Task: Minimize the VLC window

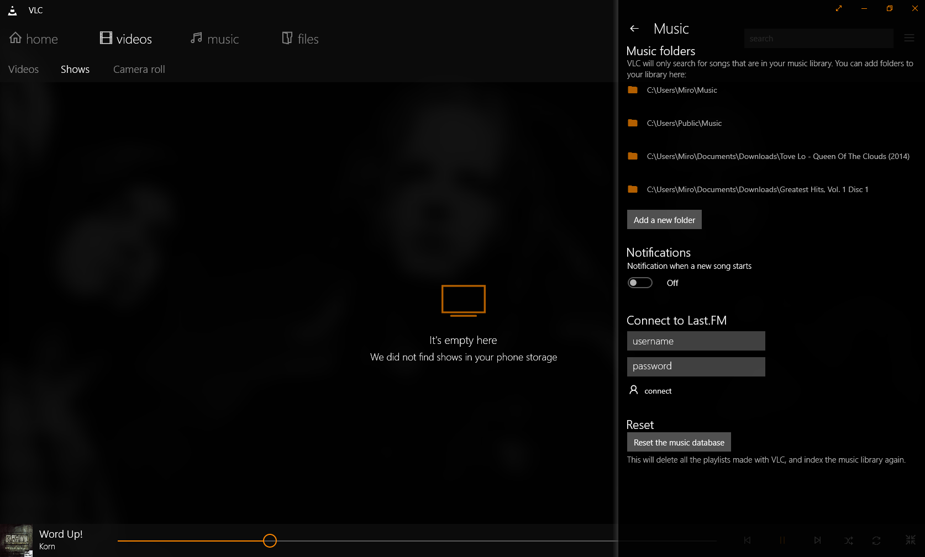Action: click(x=864, y=8)
